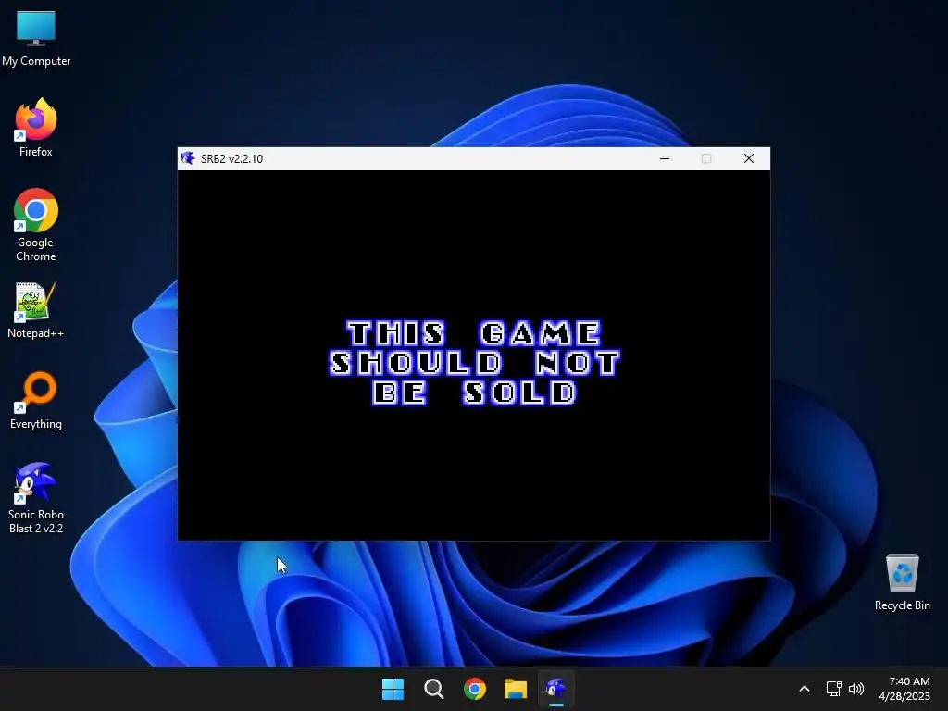Close the SRB2 v2.2.10 window
This screenshot has height=711, width=948.
click(748, 158)
